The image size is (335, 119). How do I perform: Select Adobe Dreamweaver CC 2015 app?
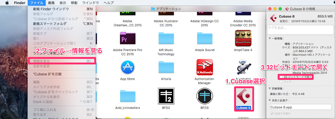[128, 13]
